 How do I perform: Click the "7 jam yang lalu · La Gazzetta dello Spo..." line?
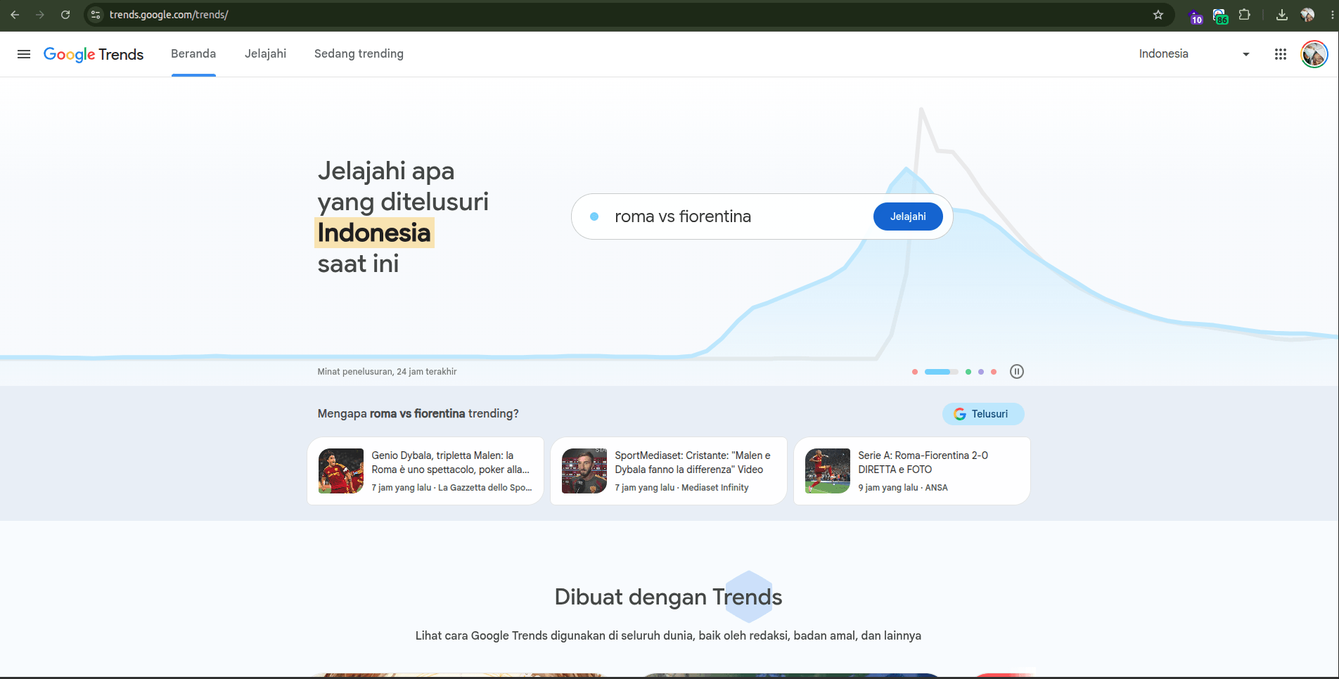click(452, 488)
